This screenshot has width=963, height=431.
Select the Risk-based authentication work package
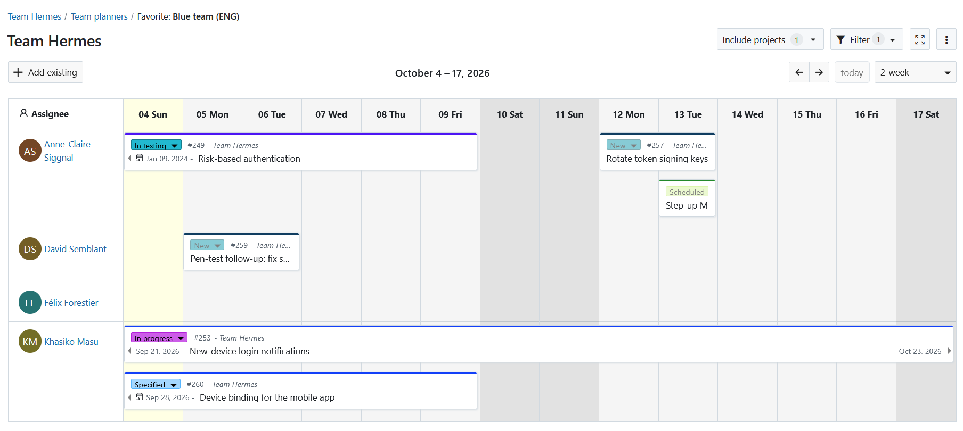coord(300,152)
